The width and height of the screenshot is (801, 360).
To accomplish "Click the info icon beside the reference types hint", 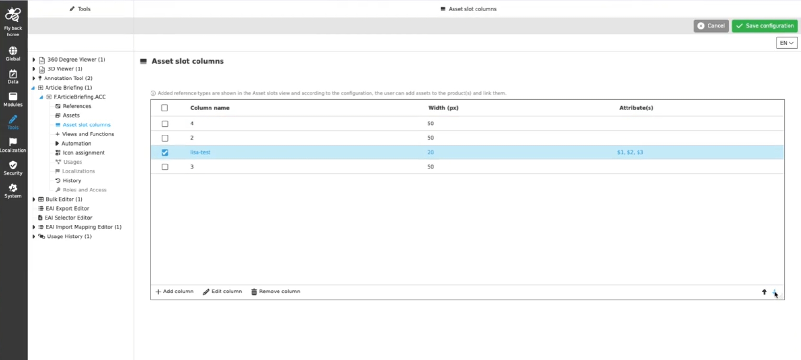I will pos(153,93).
